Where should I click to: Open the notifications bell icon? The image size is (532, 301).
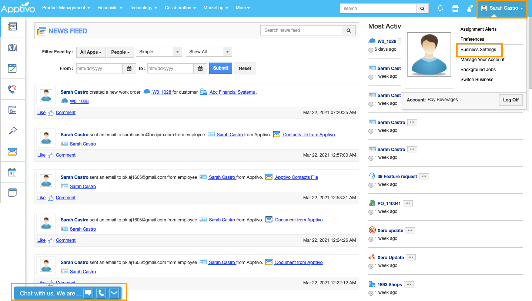(440, 8)
